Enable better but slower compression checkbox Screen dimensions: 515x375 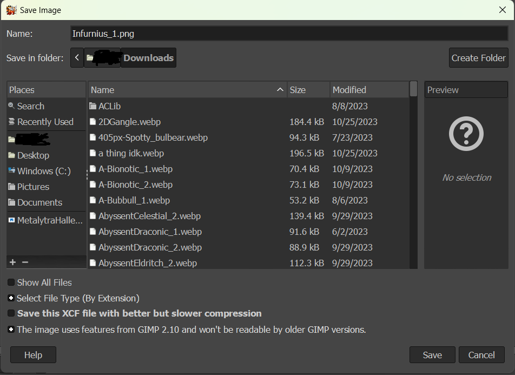(11, 313)
